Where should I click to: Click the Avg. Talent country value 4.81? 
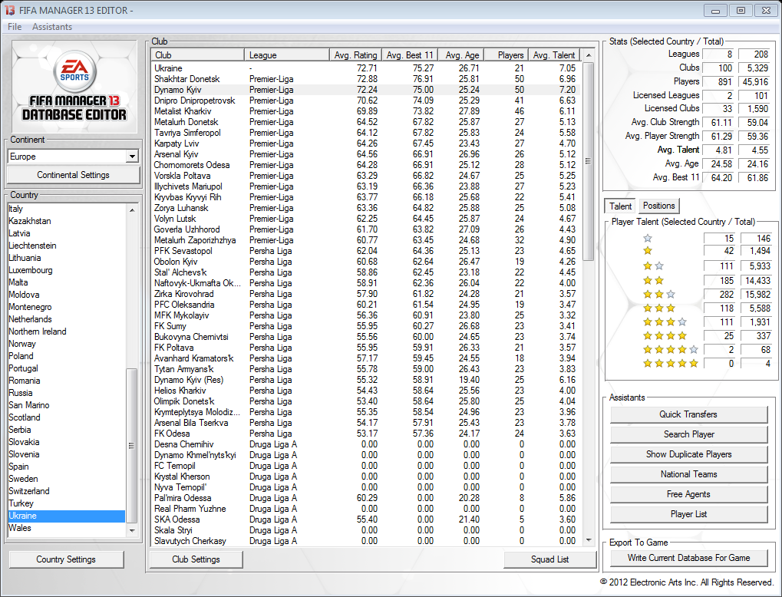719,150
